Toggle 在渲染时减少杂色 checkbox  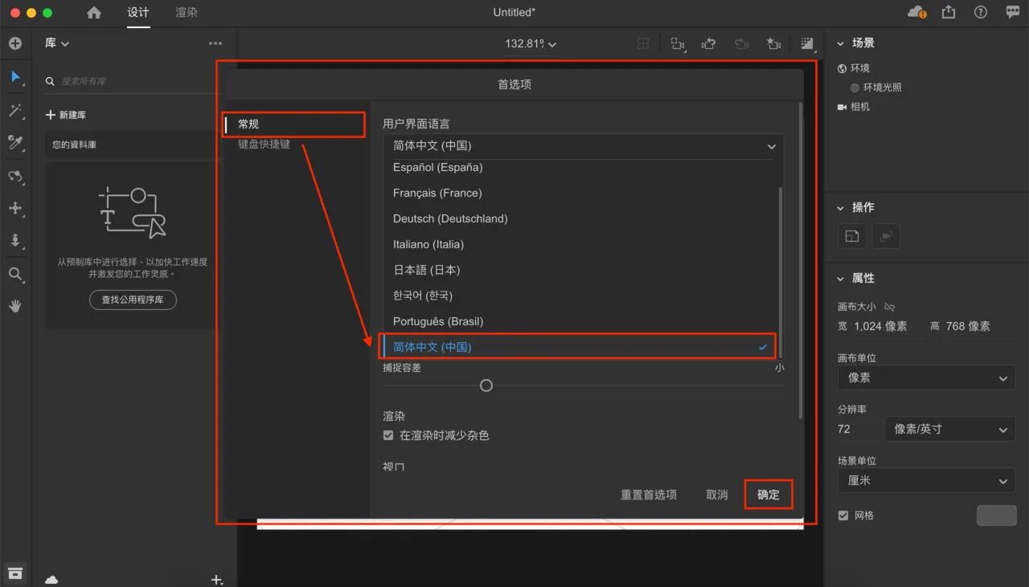(388, 435)
